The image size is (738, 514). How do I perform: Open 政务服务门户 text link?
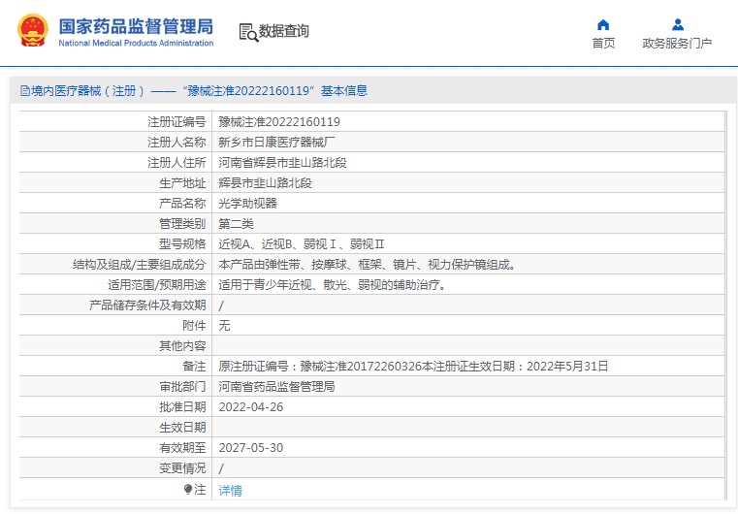(677, 44)
